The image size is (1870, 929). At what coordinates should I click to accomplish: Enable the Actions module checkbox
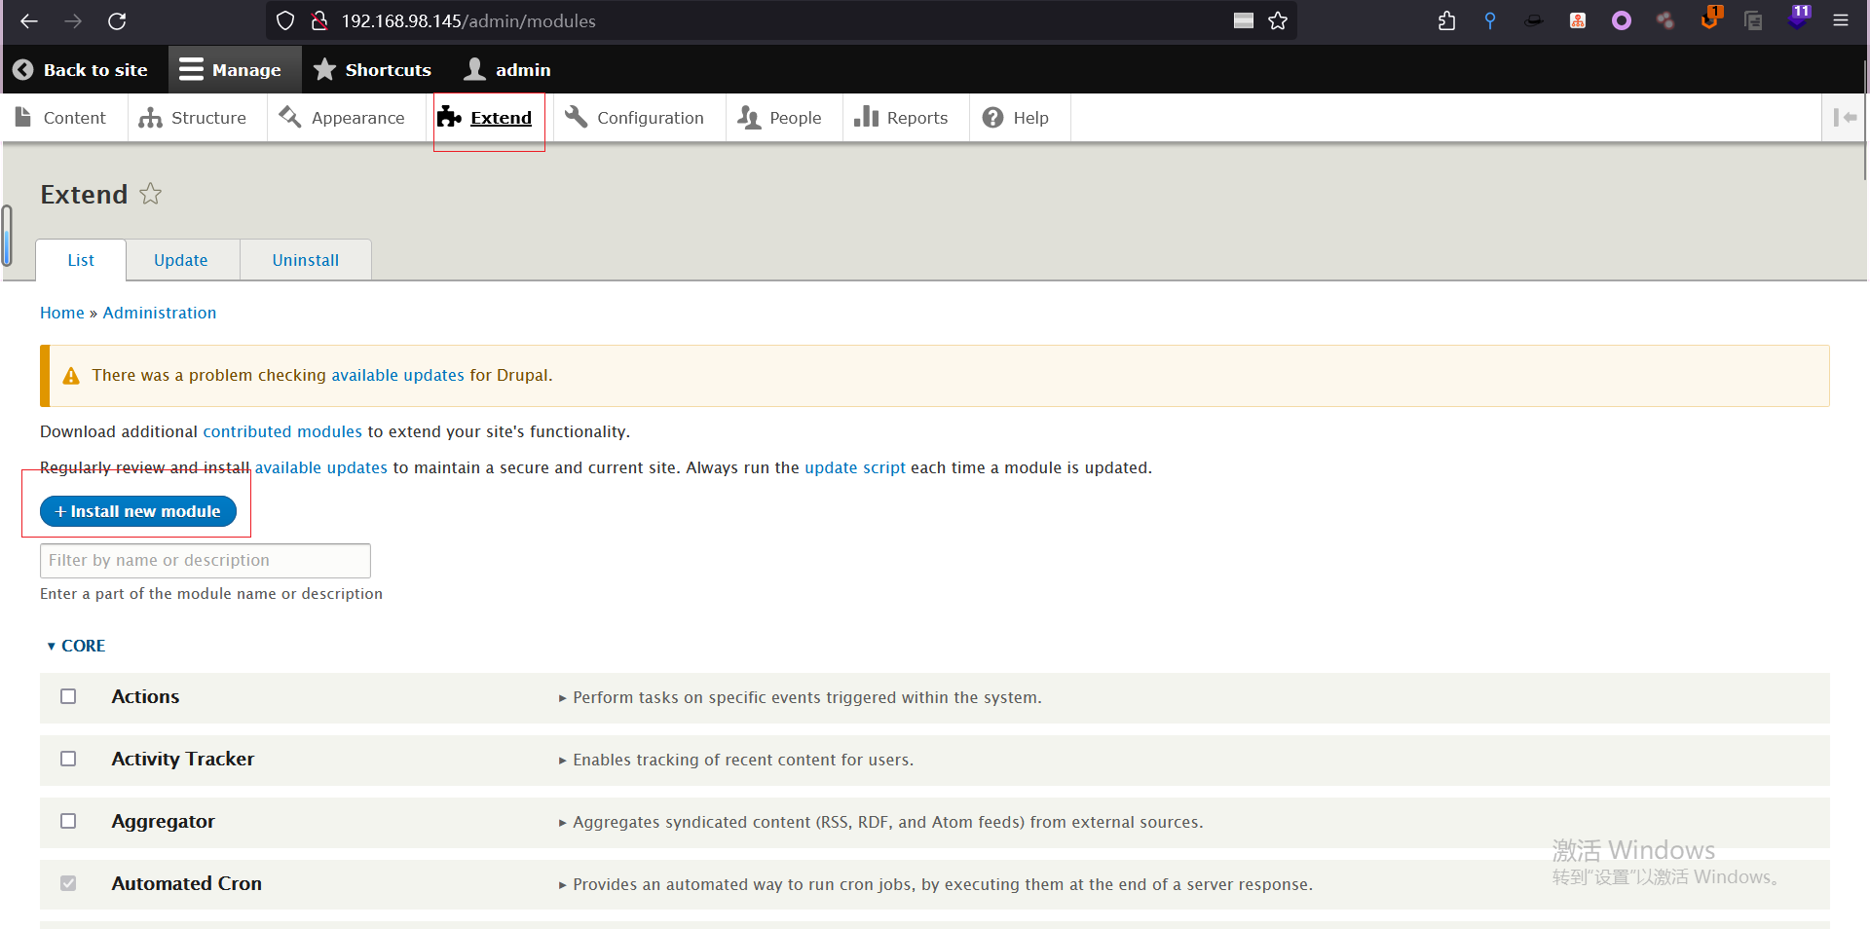pos(68,696)
